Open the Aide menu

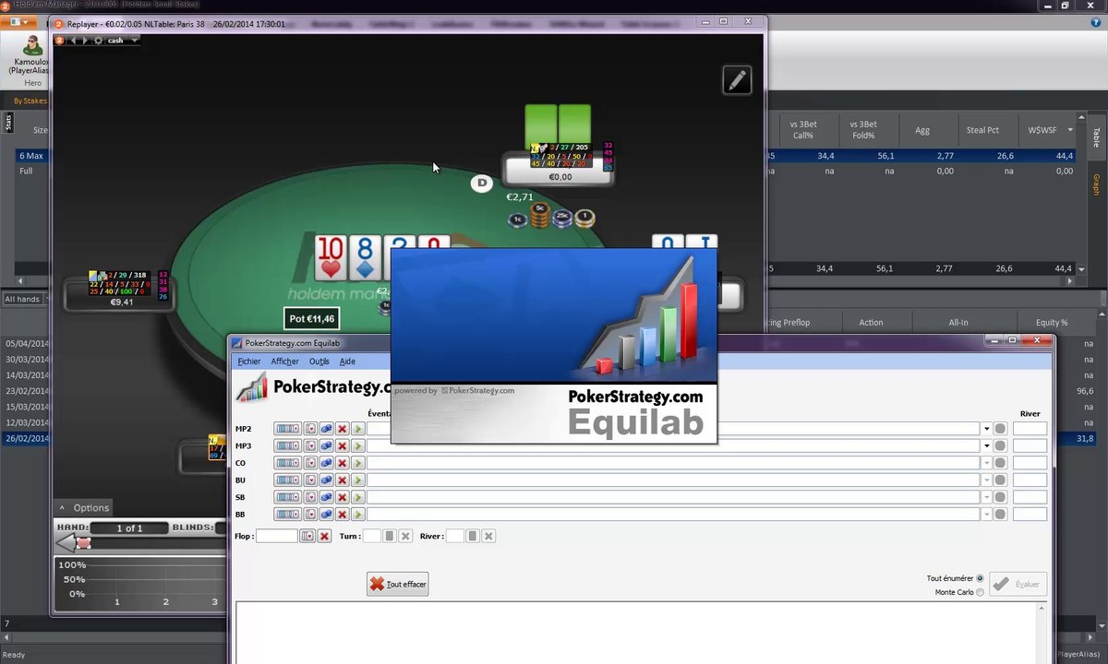point(347,362)
